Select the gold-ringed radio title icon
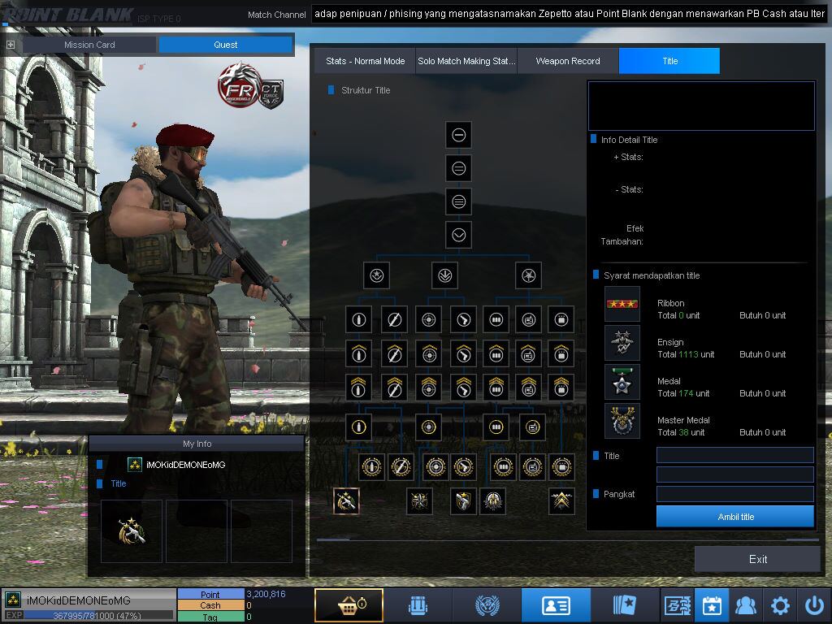The height and width of the screenshot is (624, 832). (532, 427)
